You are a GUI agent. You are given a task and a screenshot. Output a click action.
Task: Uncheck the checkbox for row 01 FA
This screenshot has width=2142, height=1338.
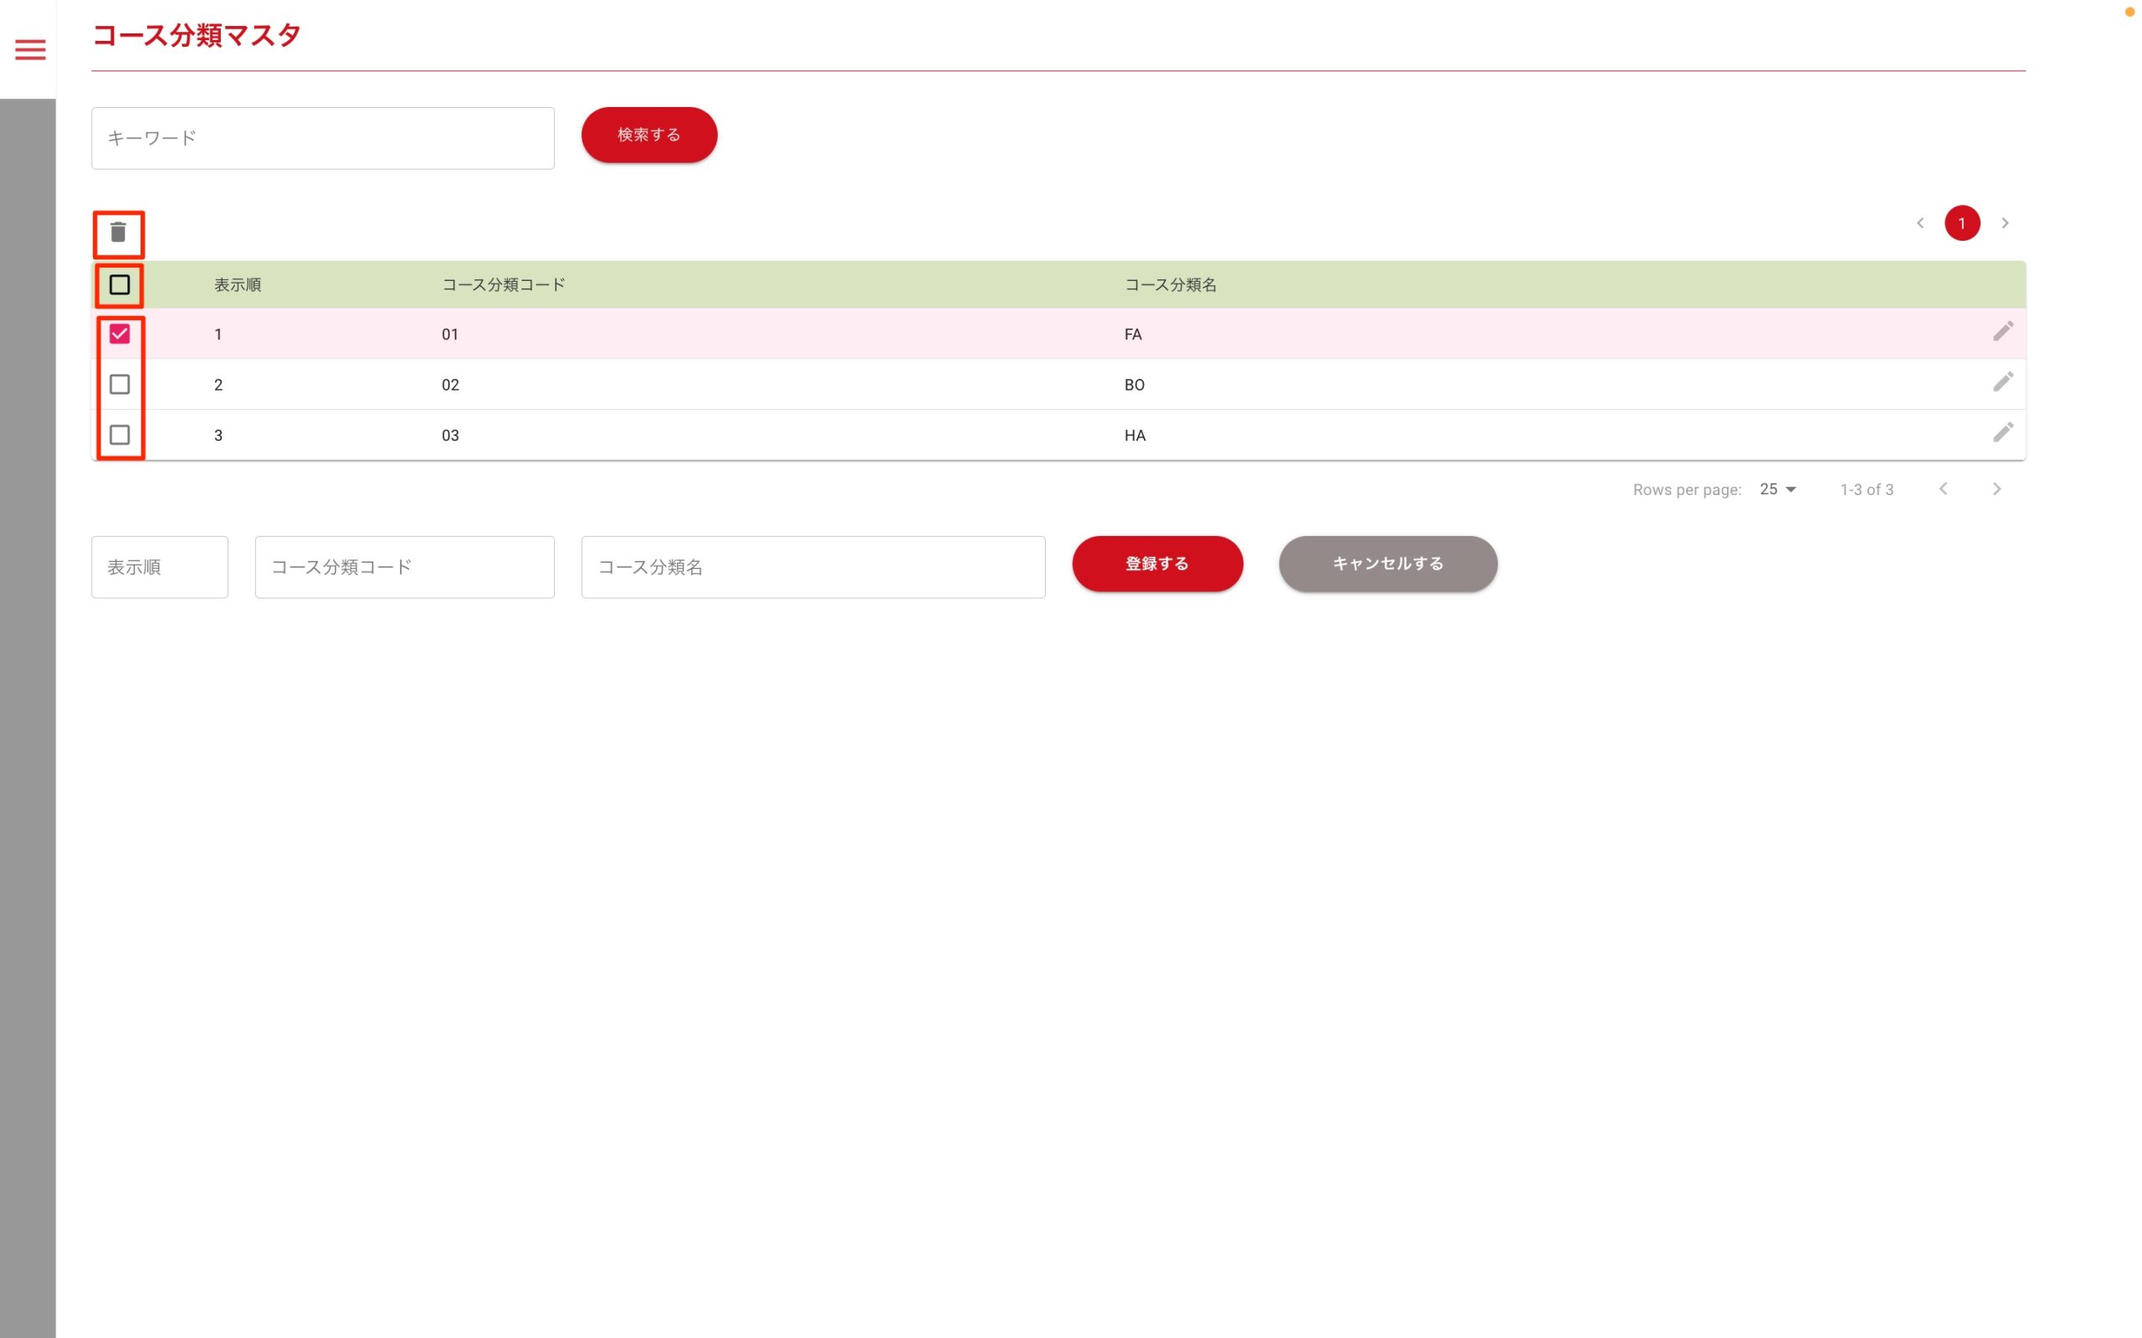(120, 334)
